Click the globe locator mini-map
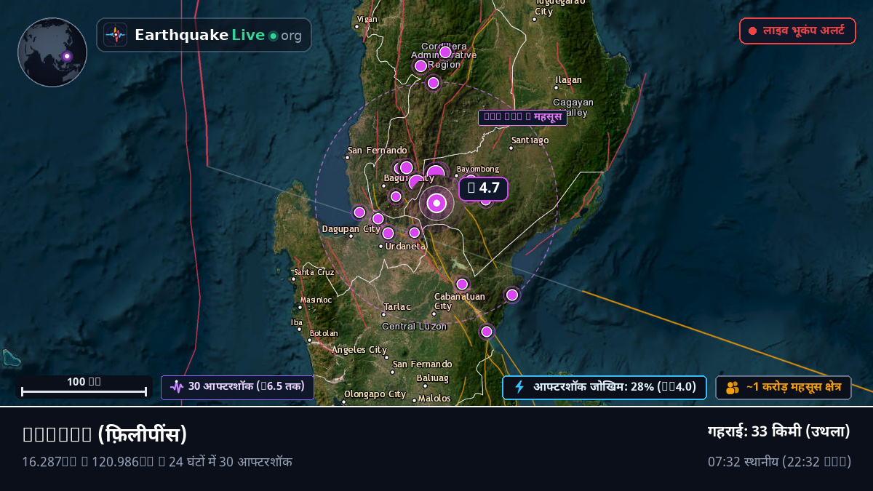 pyautogui.click(x=52, y=52)
